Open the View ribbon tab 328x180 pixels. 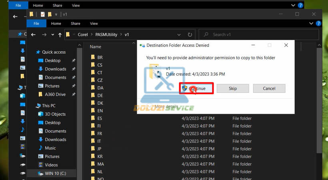pyautogui.click(x=94, y=24)
